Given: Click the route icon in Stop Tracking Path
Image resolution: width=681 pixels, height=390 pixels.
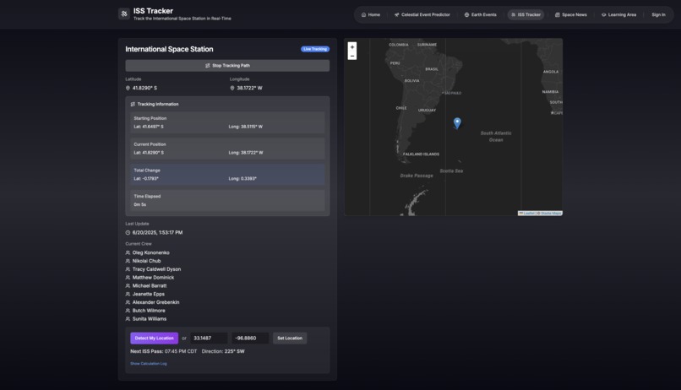Looking at the screenshot, I should (x=208, y=66).
